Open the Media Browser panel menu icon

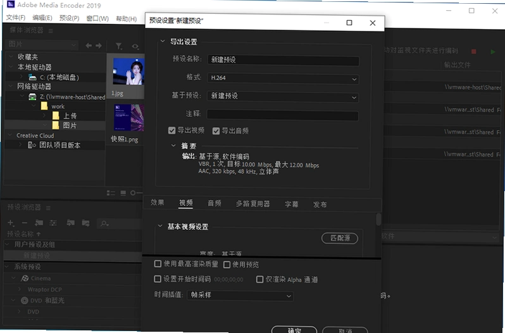[x=51, y=31]
